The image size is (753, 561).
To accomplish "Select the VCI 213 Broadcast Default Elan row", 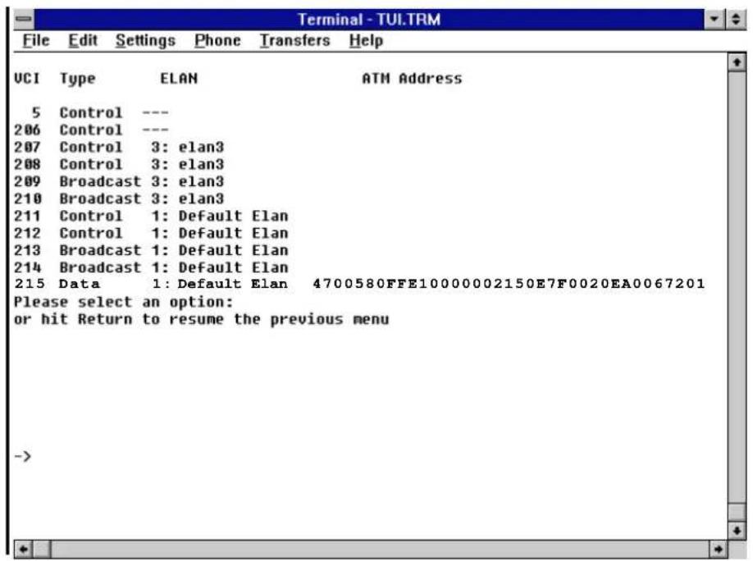I will [151, 251].
